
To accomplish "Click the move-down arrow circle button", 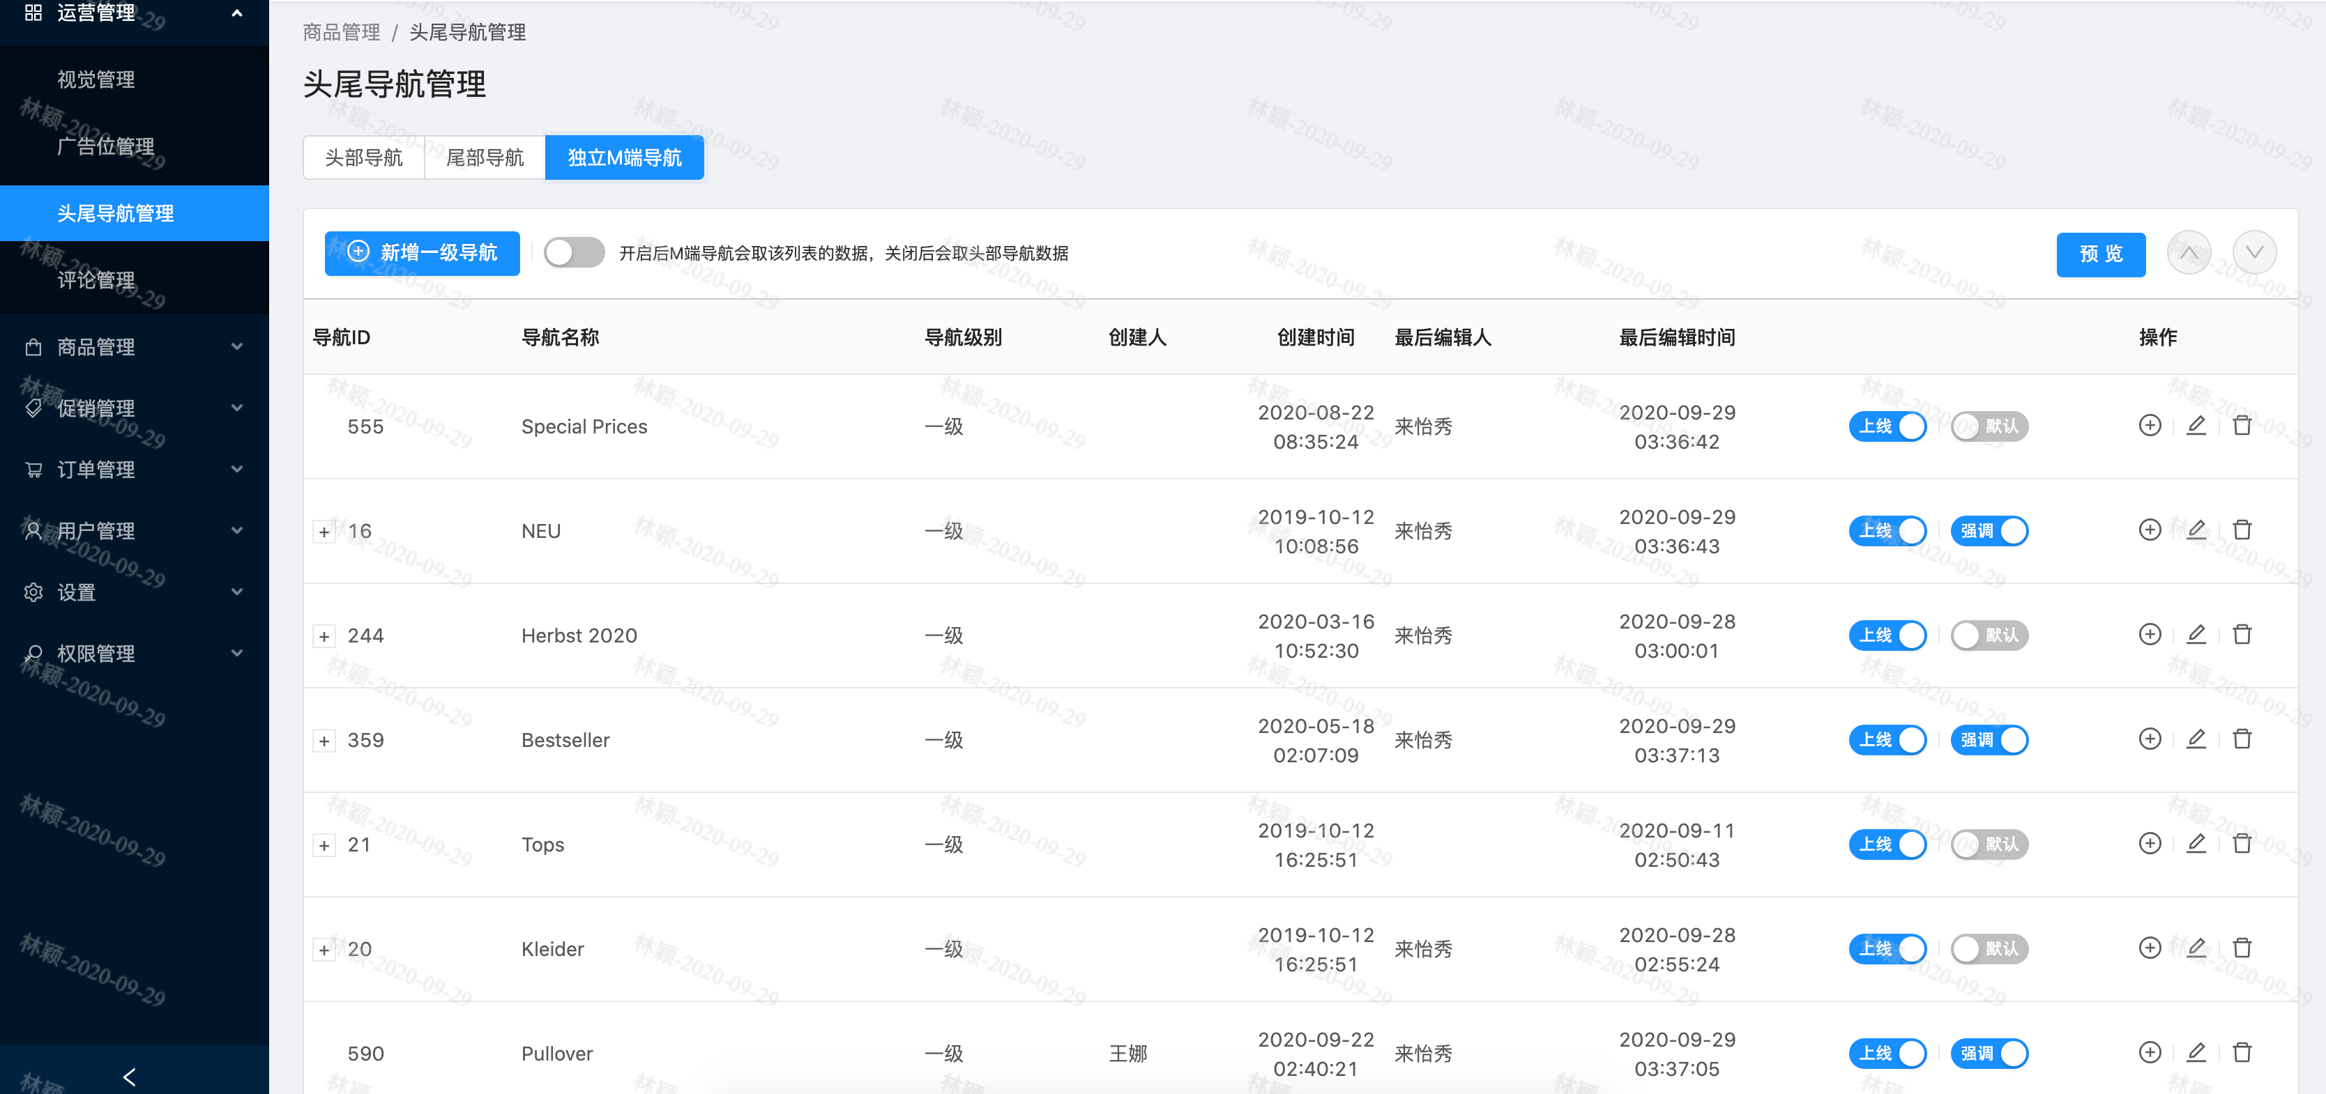I will click(2253, 253).
